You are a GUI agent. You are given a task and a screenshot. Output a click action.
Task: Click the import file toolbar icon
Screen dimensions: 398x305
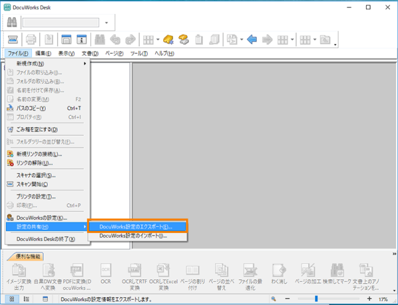(x=48, y=40)
